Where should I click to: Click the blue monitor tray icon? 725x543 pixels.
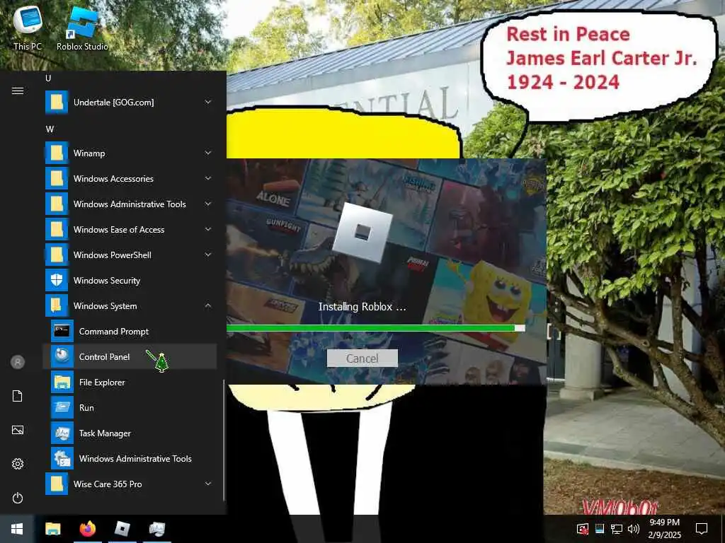tap(600, 529)
